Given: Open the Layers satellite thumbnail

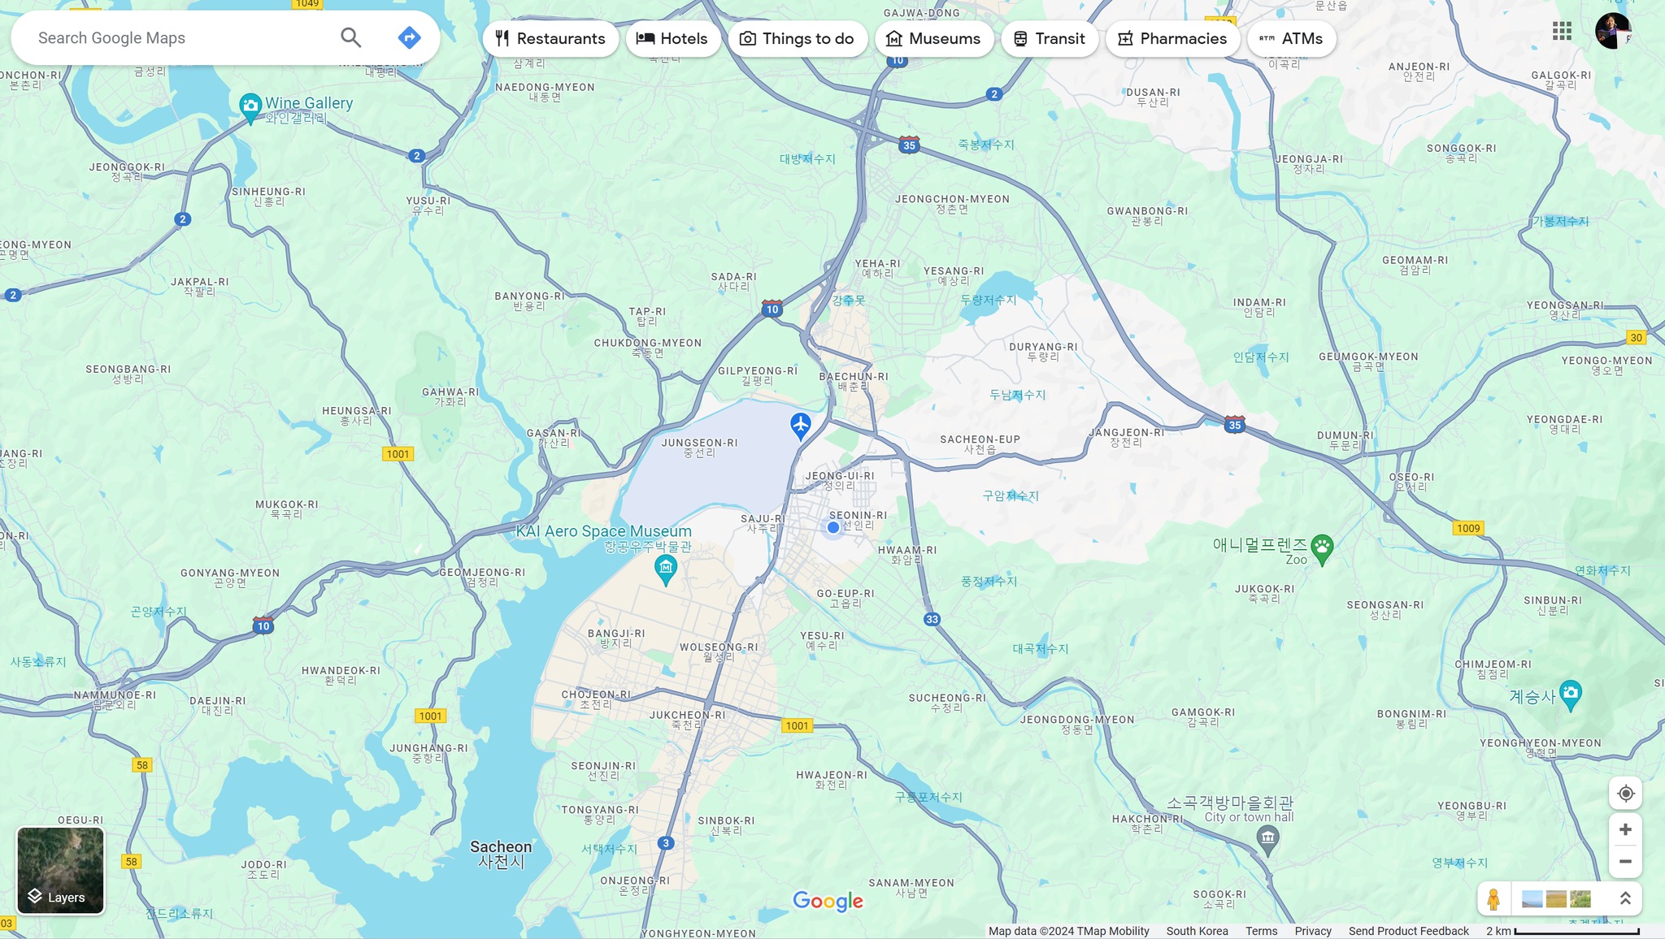Looking at the screenshot, I should [x=61, y=870].
